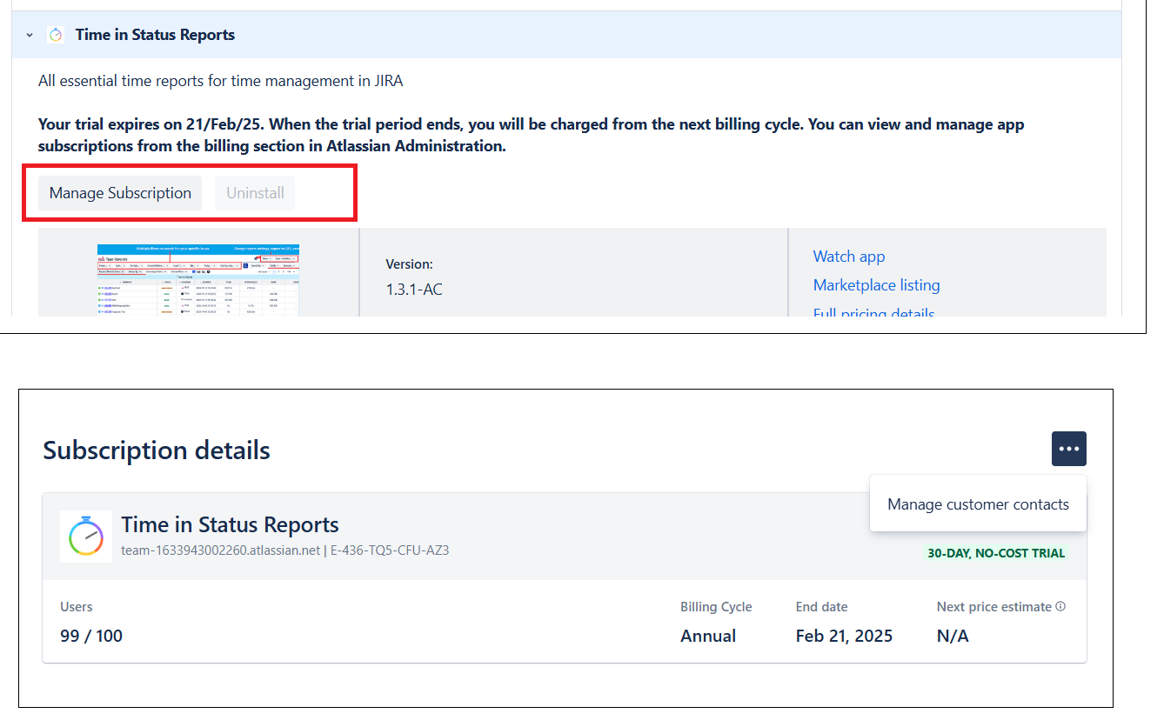Show info tooltip beside Next price estimate
Screen dimensions: 1164x727
[x=1060, y=607]
